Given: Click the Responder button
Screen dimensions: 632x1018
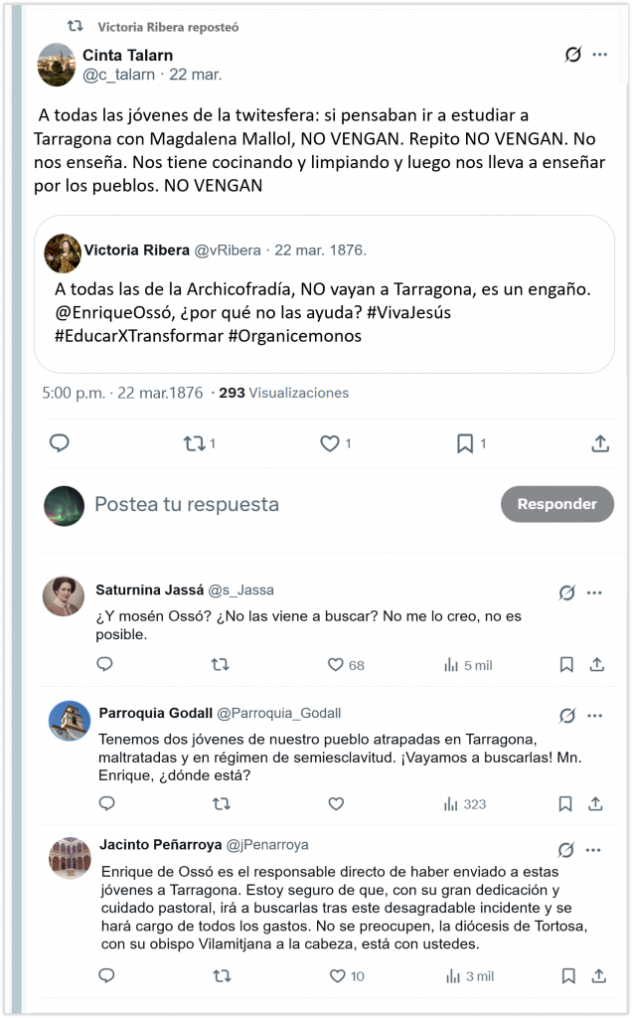Looking at the screenshot, I should click(556, 504).
